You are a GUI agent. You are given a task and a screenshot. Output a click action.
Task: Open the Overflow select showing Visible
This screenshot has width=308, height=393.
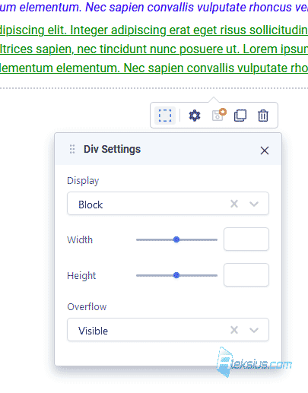[168, 330]
